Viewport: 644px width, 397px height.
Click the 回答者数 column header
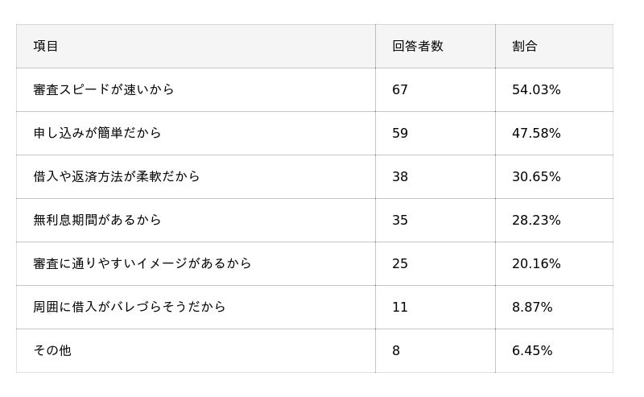point(417,47)
